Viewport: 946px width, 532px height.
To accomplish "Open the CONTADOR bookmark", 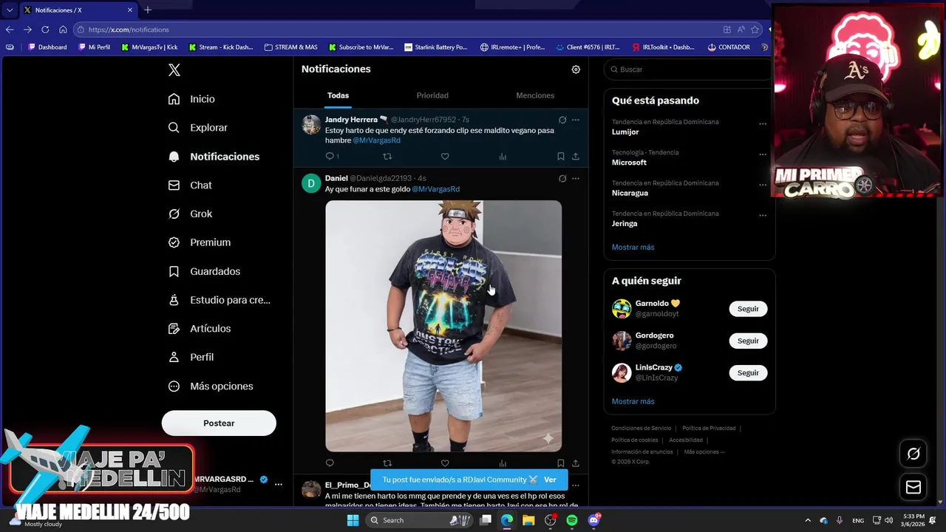I will (729, 47).
